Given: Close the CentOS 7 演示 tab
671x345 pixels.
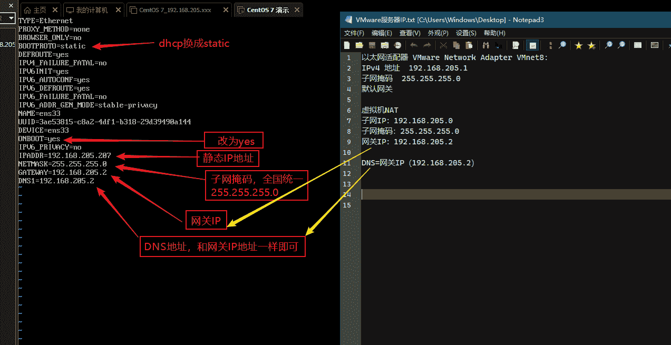Looking at the screenshot, I should [297, 10].
